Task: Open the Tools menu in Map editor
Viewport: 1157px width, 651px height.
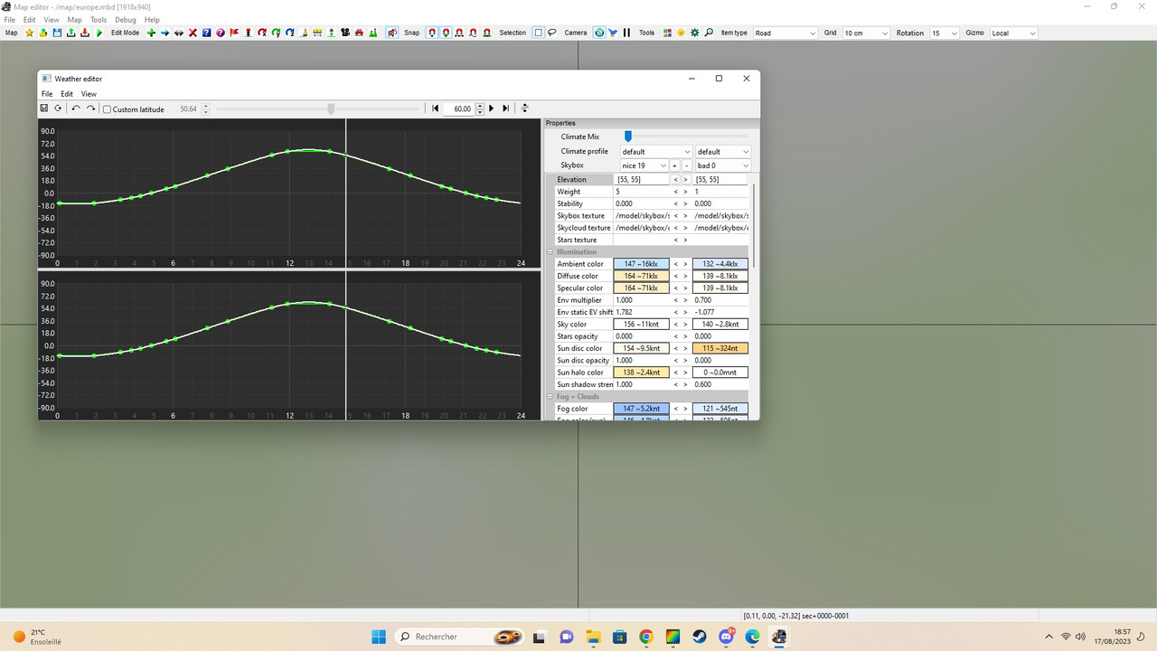Action: (x=99, y=19)
